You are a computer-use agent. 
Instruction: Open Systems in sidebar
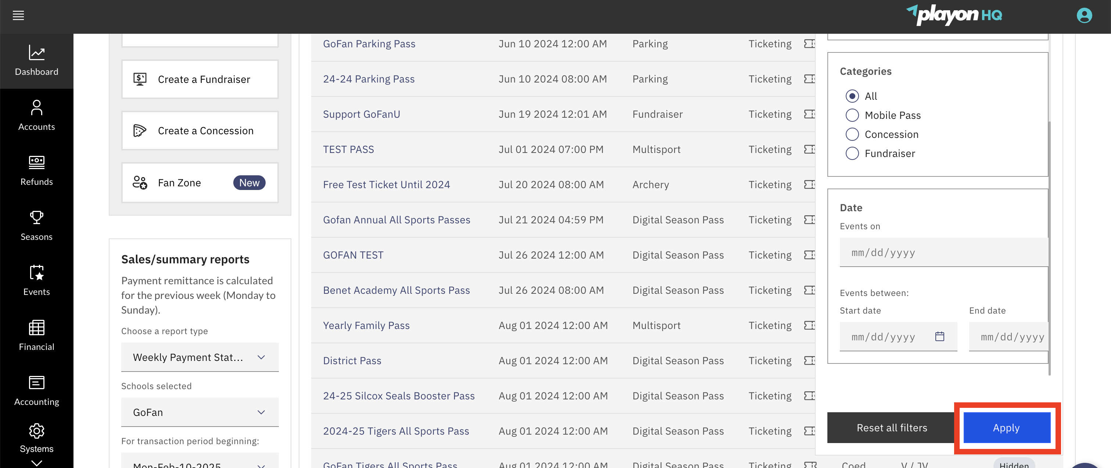coord(37,438)
